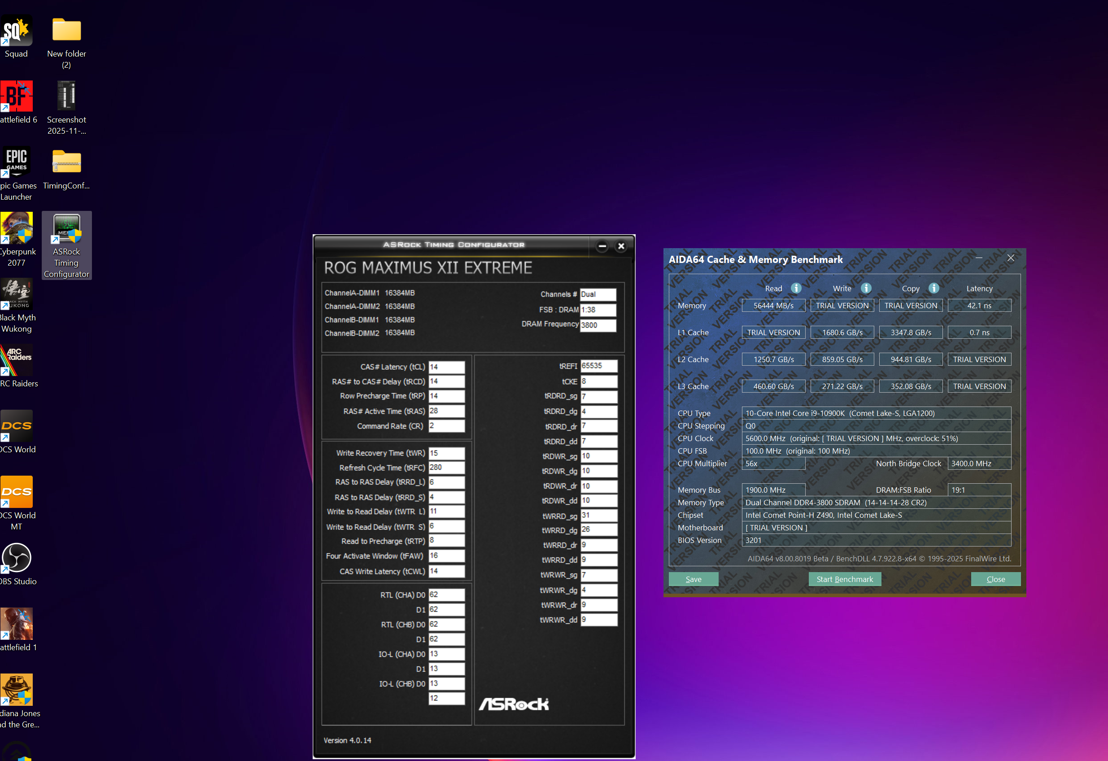Image resolution: width=1108 pixels, height=761 pixels.
Task: Click the L2 Cache Read result 1250.7 GB/s
Action: pyautogui.click(x=773, y=359)
